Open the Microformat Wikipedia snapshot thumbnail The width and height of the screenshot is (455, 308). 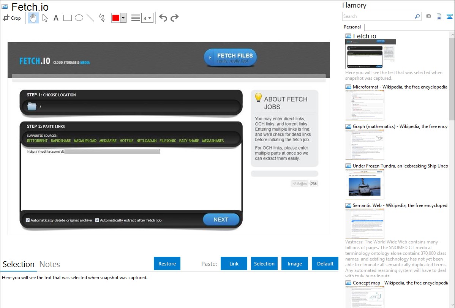[x=365, y=105]
